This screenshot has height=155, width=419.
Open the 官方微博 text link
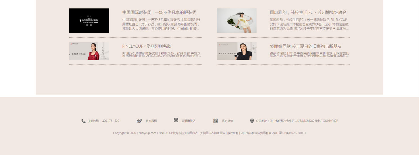coord(151,121)
